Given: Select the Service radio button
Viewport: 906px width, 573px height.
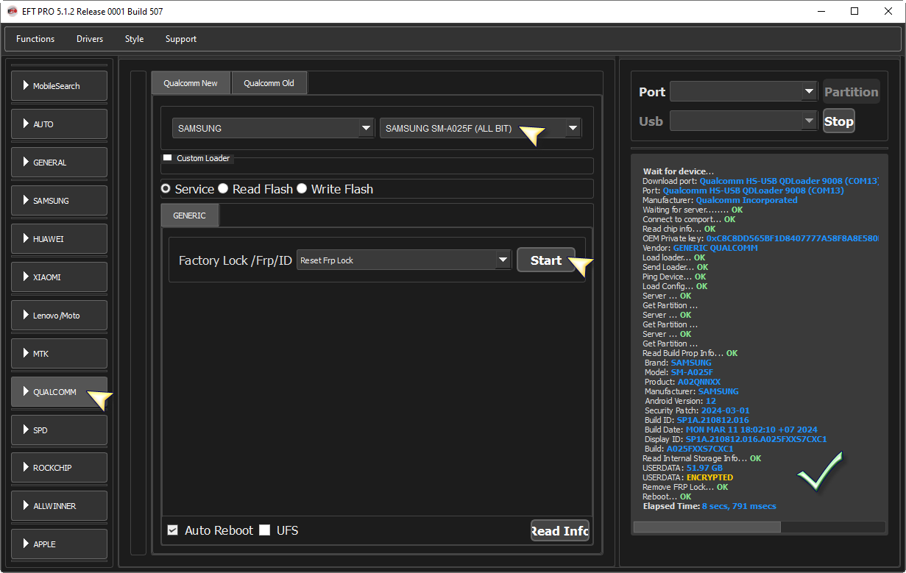Looking at the screenshot, I should pos(166,189).
